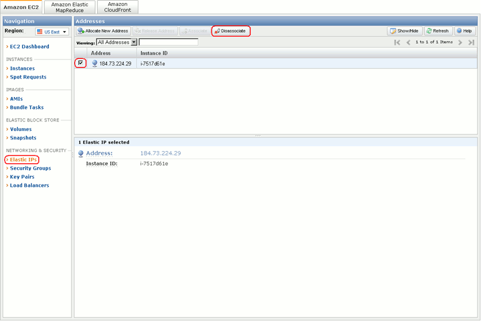This screenshot has height=321, width=481.
Task: Click the globe icon in details panel
Action: pos(81,154)
